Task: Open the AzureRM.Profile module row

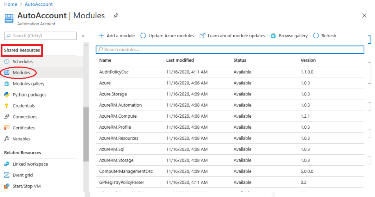Action: 230,127
